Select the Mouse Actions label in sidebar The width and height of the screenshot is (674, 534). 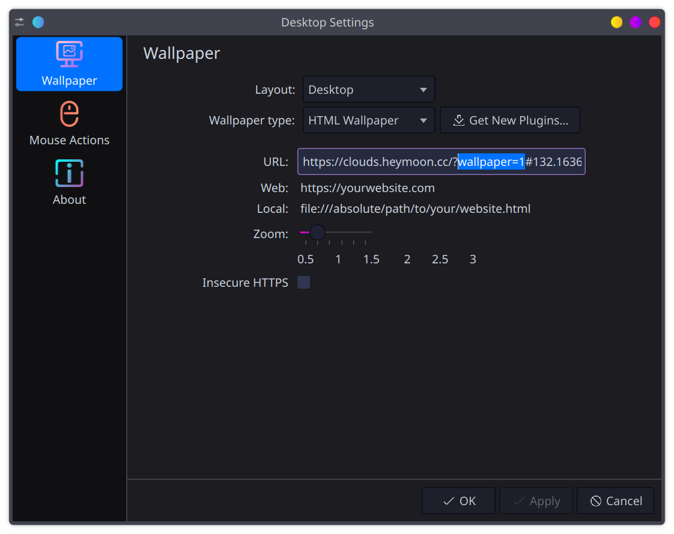click(69, 140)
